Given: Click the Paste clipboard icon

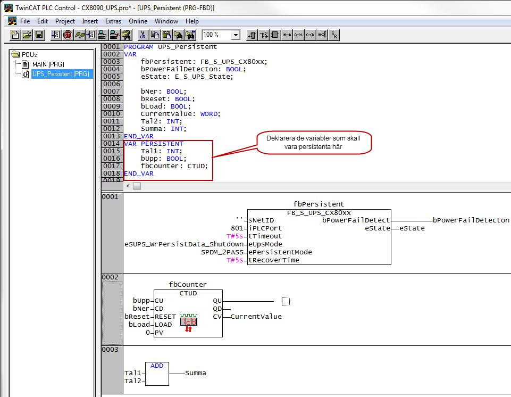Looking at the screenshot, I should (166, 35).
